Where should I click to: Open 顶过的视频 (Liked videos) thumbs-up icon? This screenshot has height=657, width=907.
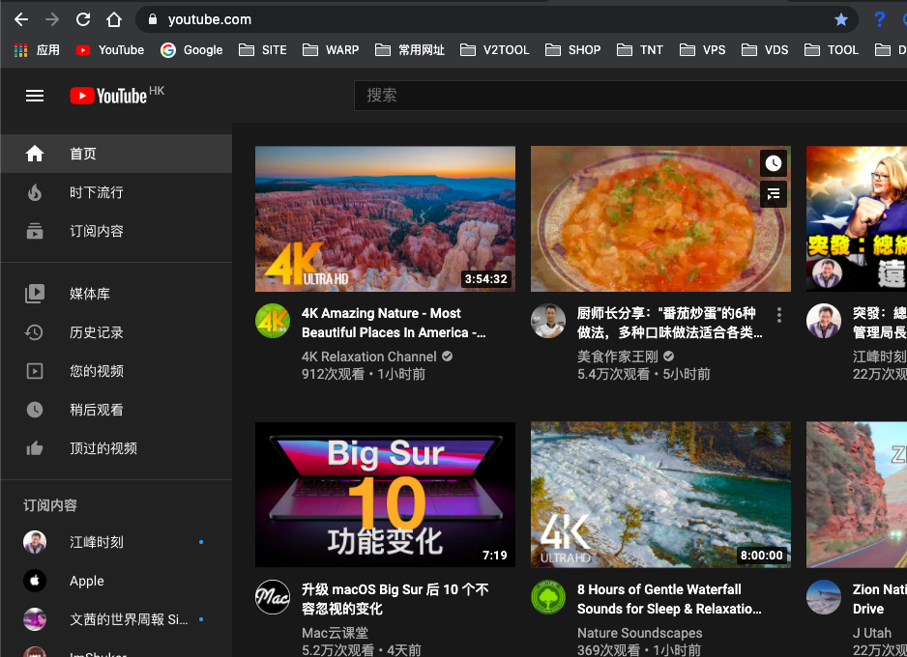tap(34, 447)
